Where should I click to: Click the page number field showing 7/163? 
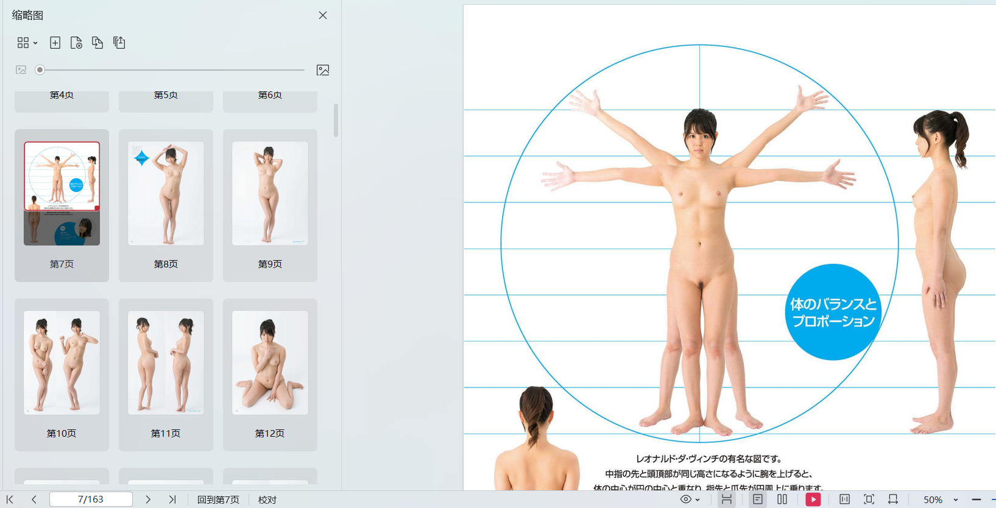point(91,499)
